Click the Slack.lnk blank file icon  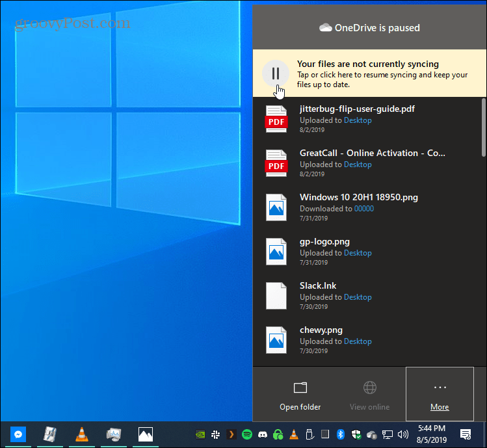click(x=276, y=296)
